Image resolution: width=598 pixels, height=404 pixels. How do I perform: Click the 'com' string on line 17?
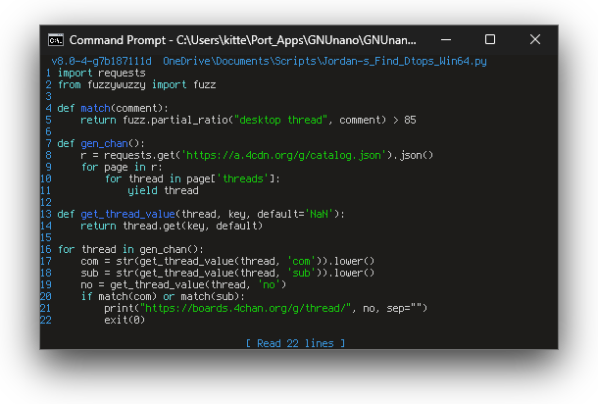coord(301,261)
